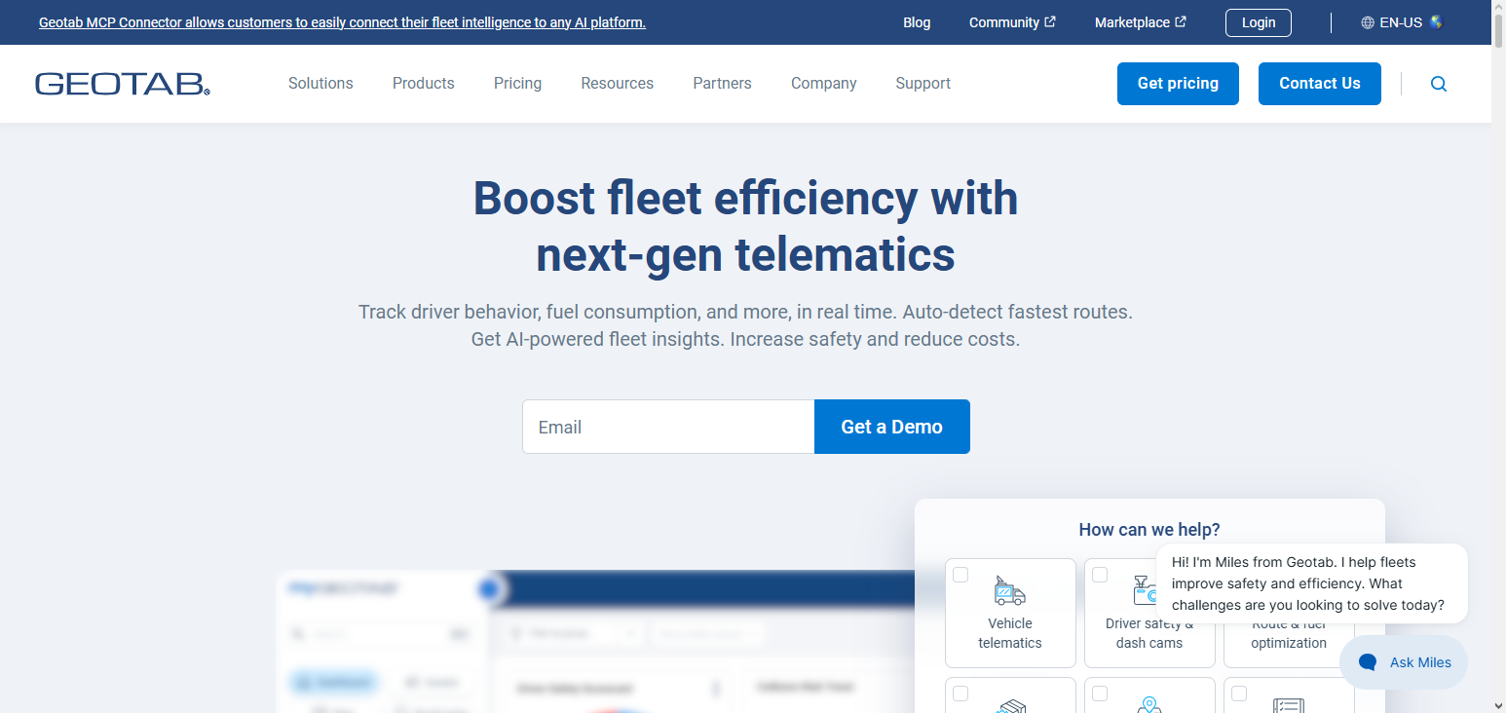Check the Driver safety & dash cams checkbox
This screenshot has height=713, width=1506.
(1100, 575)
